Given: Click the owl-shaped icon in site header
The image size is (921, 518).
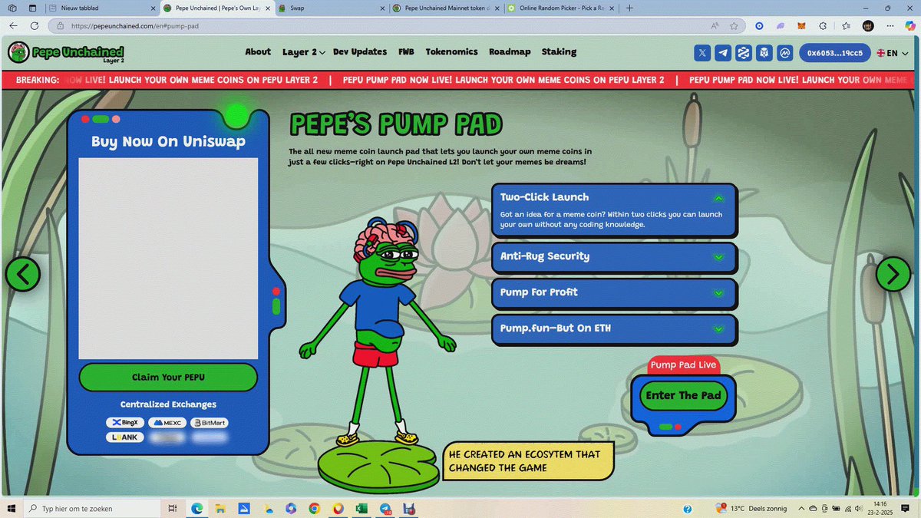Looking at the screenshot, I should (x=764, y=53).
